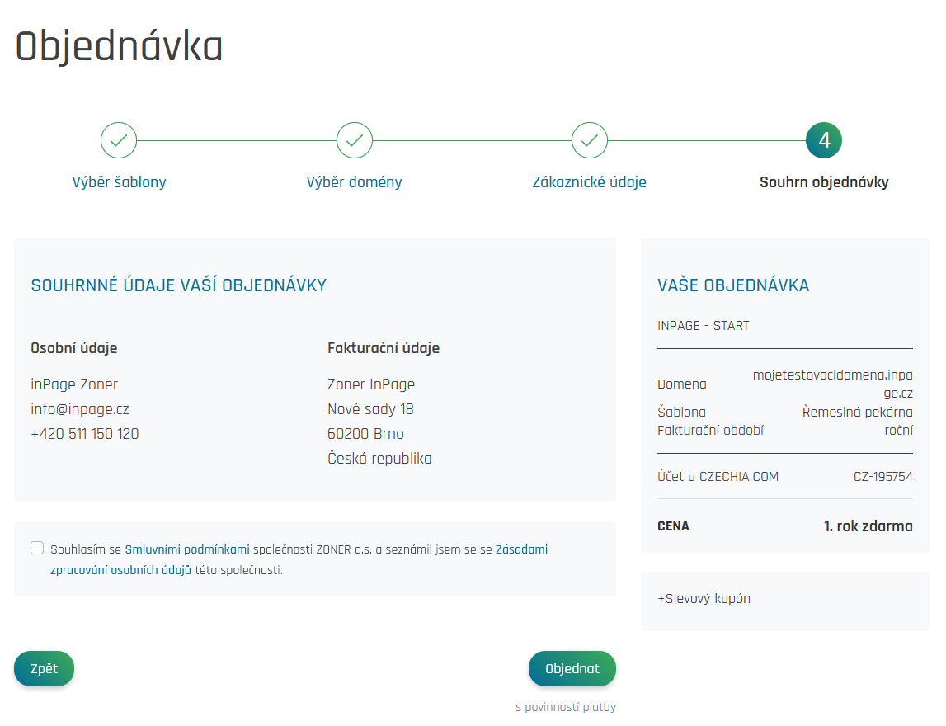The image size is (946, 726).
Task: Click the phone number +420 511 150 120
Action: [85, 434]
